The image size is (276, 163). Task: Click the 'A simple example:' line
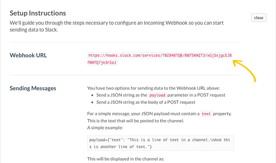(x=105, y=128)
